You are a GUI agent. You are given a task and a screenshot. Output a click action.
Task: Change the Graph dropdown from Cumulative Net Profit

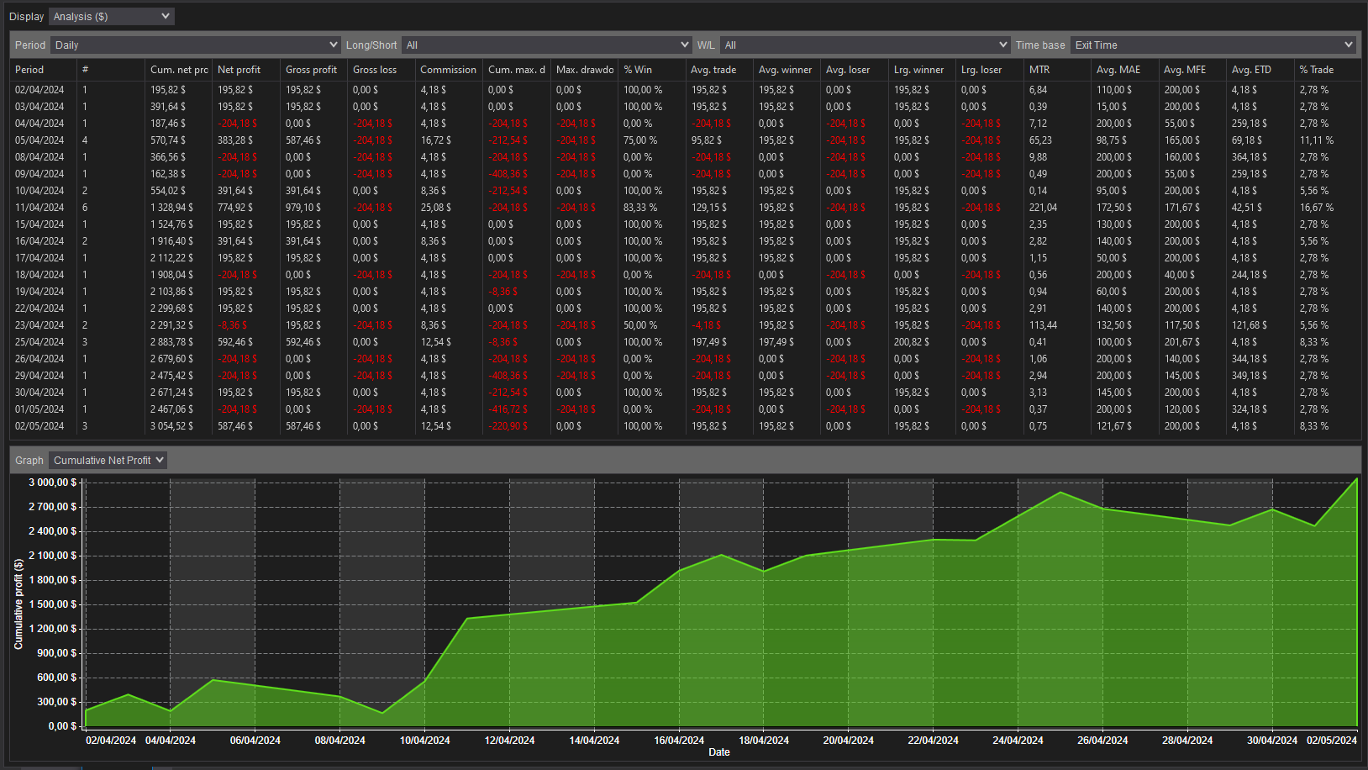pos(107,460)
